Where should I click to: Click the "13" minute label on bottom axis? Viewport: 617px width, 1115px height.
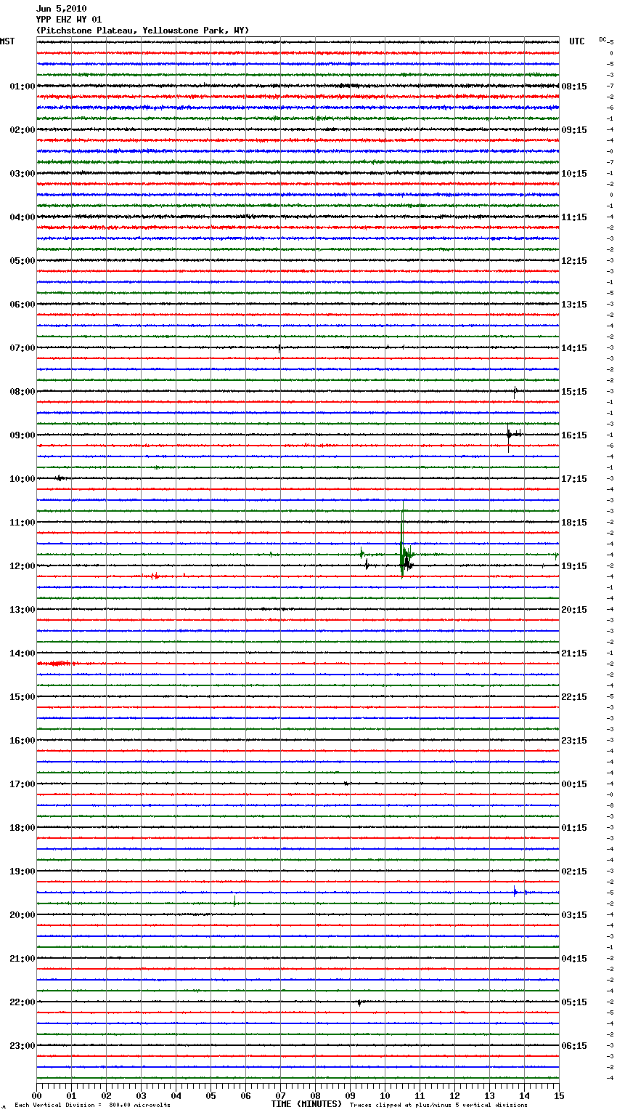tap(489, 1096)
